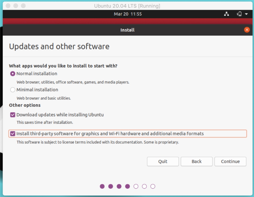Close the Install window with the orange X
The width and height of the screenshot is (254, 197).
[x=247, y=30]
